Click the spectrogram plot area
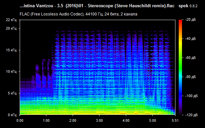Viewport: 205px width, 128px height. tap(98, 67)
